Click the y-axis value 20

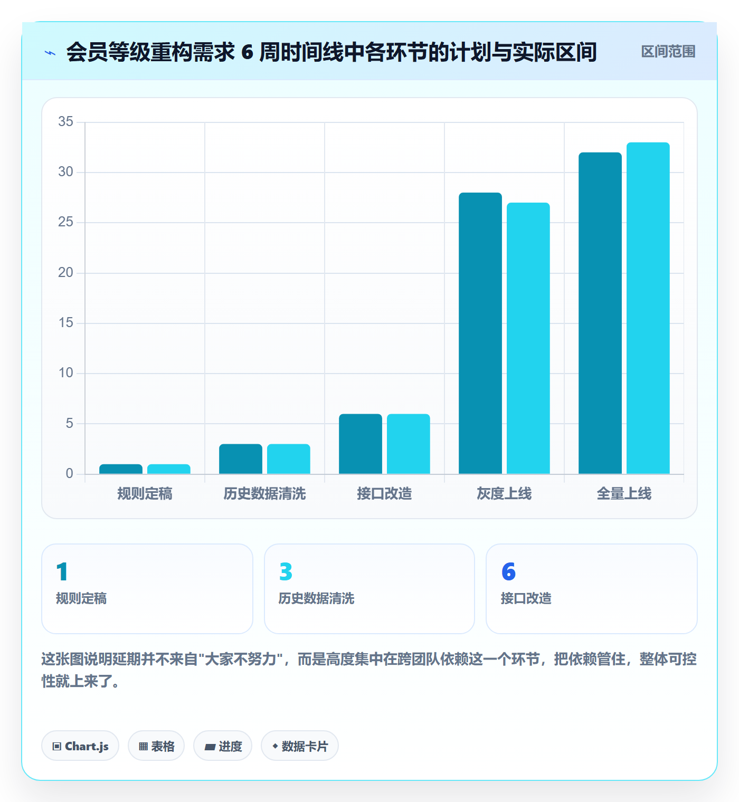click(x=66, y=273)
